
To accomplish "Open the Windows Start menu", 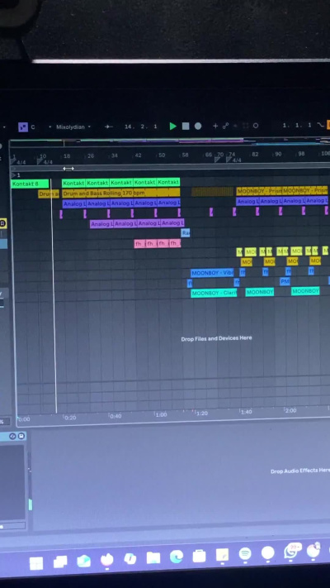I will click(36, 563).
